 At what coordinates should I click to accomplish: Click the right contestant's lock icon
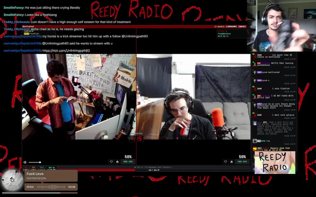coord(232,161)
